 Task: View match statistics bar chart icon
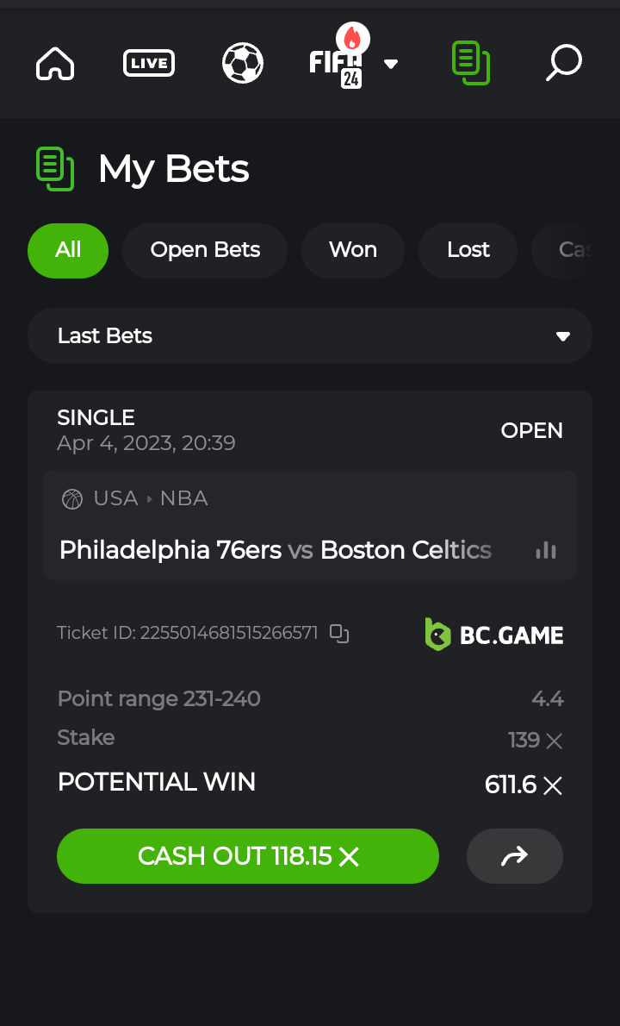click(546, 550)
